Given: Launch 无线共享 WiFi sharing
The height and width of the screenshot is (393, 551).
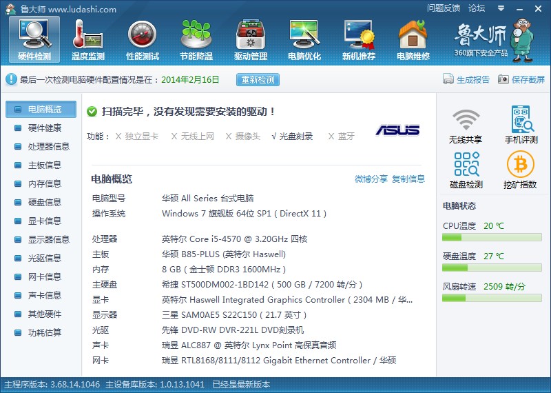Looking at the screenshot, I should [466, 125].
